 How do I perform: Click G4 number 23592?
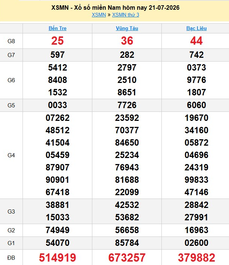pos(127,118)
